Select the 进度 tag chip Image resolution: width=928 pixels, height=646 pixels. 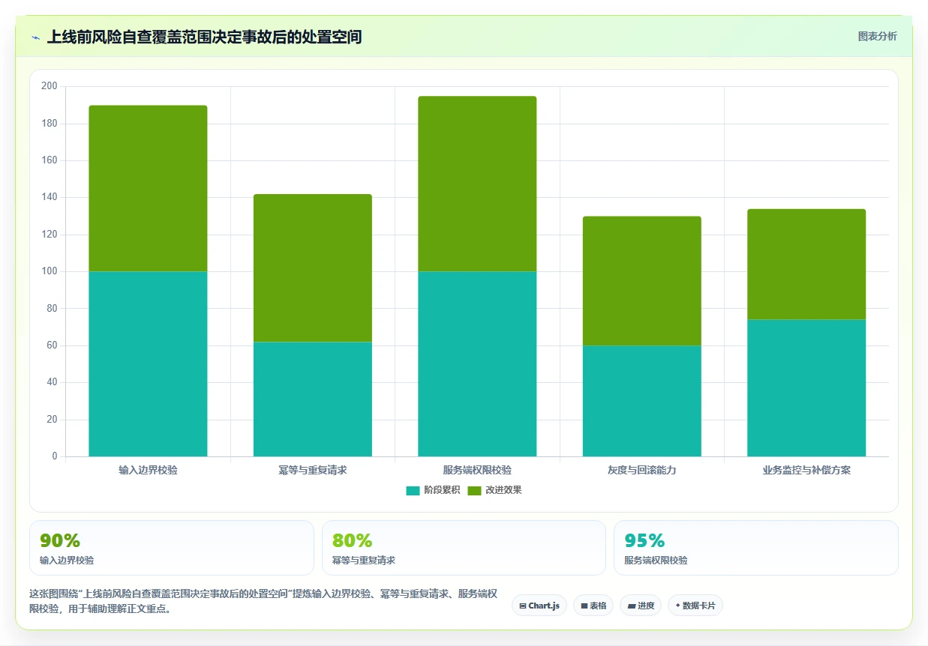coord(641,606)
